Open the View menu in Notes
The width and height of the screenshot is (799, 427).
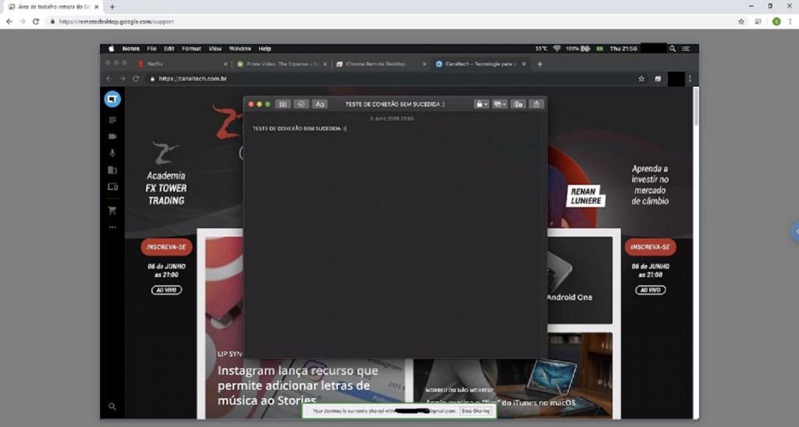pyautogui.click(x=215, y=48)
